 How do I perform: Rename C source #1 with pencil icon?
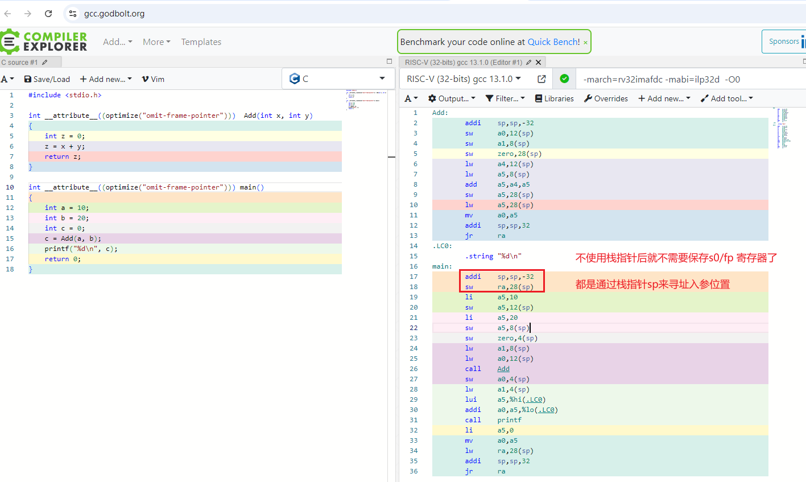(45, 63)
